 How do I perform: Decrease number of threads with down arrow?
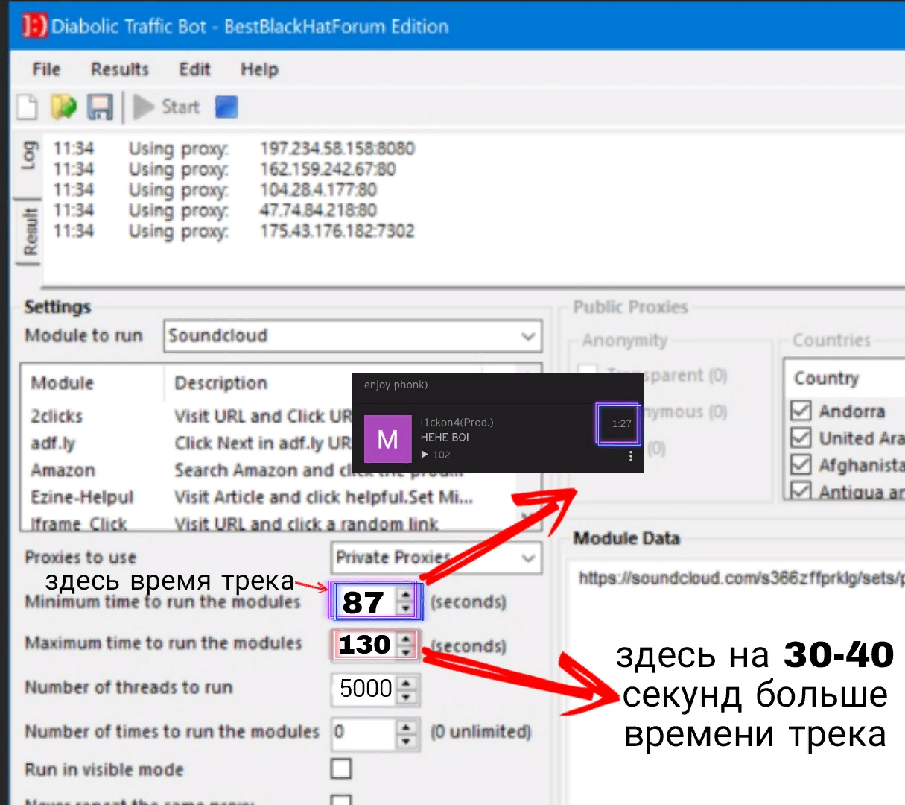[x=406, y=698]
